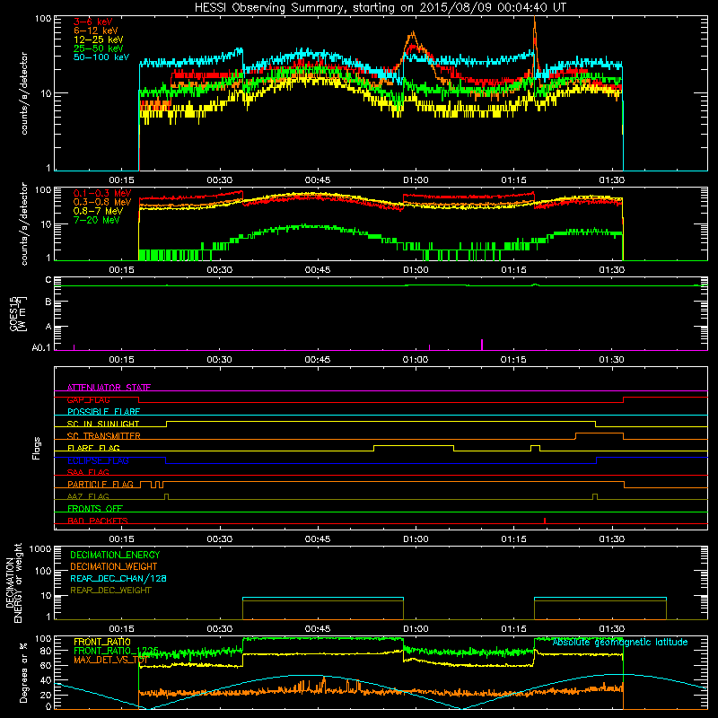Pick the AAZ_FLAG label

click(x=88, y=496)
